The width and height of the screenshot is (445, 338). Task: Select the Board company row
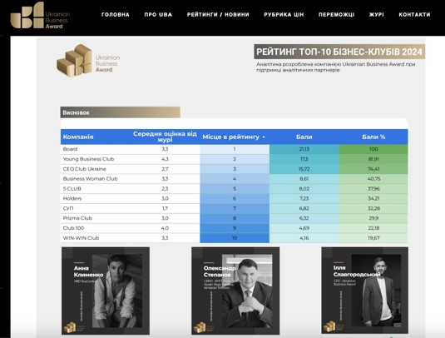[234, 149]
